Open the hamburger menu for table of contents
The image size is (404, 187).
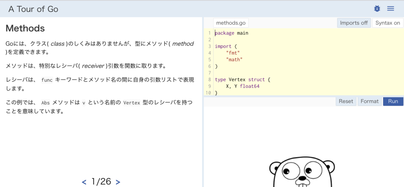pyautogui.click(x=390, y=8)
